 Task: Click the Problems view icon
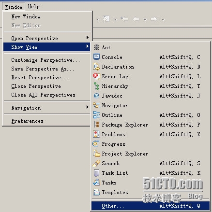coord(96,134)
